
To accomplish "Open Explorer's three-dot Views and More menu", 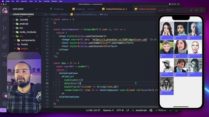I will click(37, 9).
